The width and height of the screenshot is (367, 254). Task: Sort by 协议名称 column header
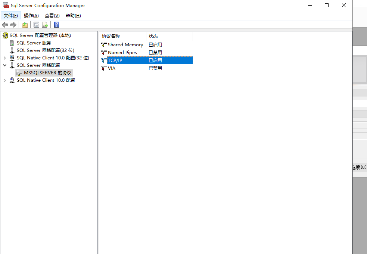tap(123, 36)
